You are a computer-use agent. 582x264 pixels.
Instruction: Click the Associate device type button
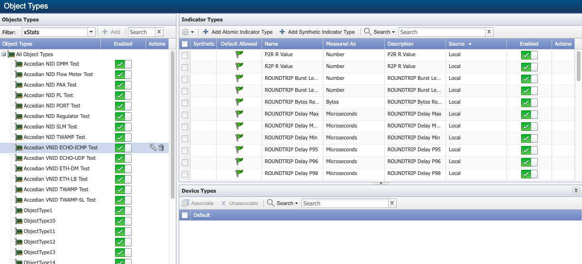198,203
